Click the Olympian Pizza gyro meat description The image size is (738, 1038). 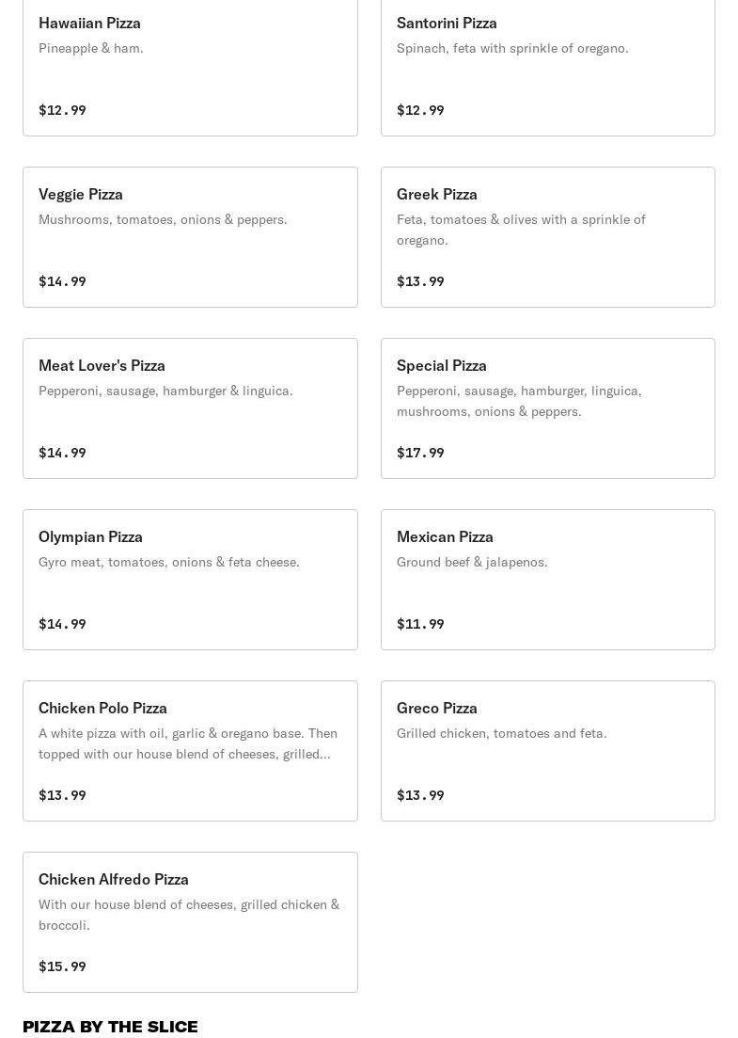[168, 562]
